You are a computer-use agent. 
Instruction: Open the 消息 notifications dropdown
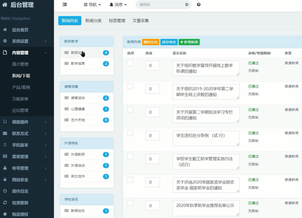(x=118, y=5)
